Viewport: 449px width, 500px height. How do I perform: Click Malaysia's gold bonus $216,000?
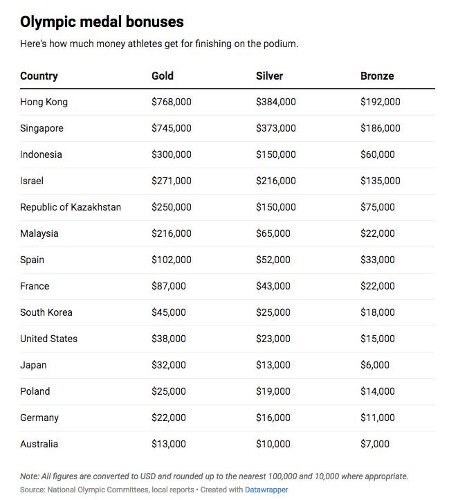click(172, 233)
